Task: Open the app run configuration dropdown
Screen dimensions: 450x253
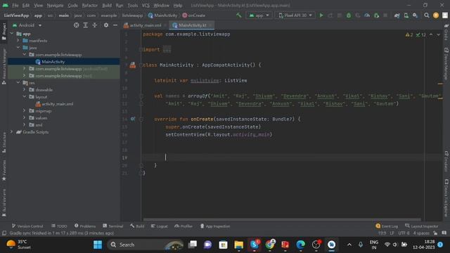Action: (x=259, y=15)
